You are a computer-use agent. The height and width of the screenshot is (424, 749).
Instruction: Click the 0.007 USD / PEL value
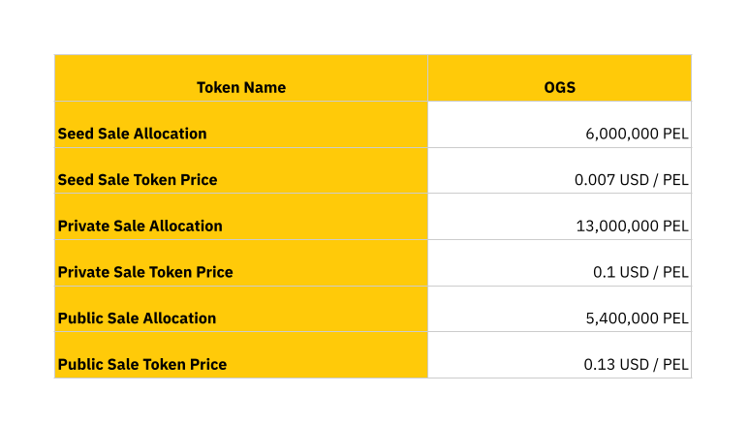click(631, 180)
